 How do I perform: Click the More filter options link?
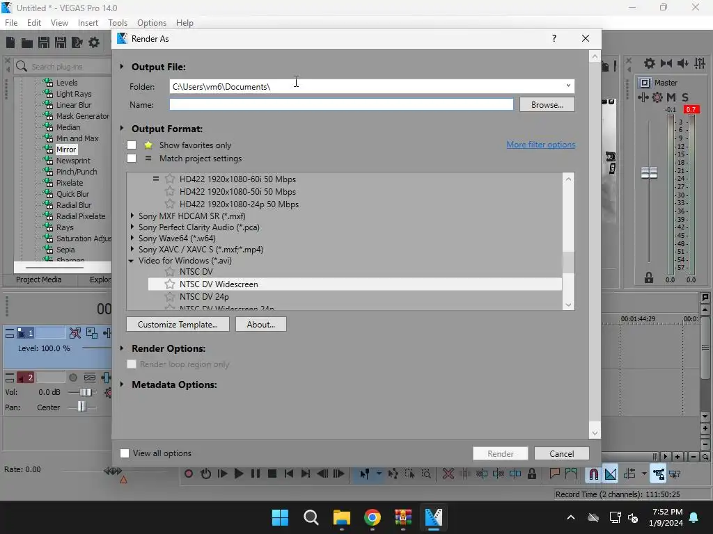coord(540,145)
